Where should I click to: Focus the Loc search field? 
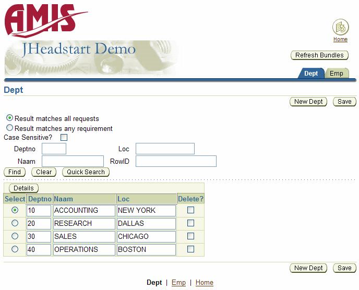165,149
